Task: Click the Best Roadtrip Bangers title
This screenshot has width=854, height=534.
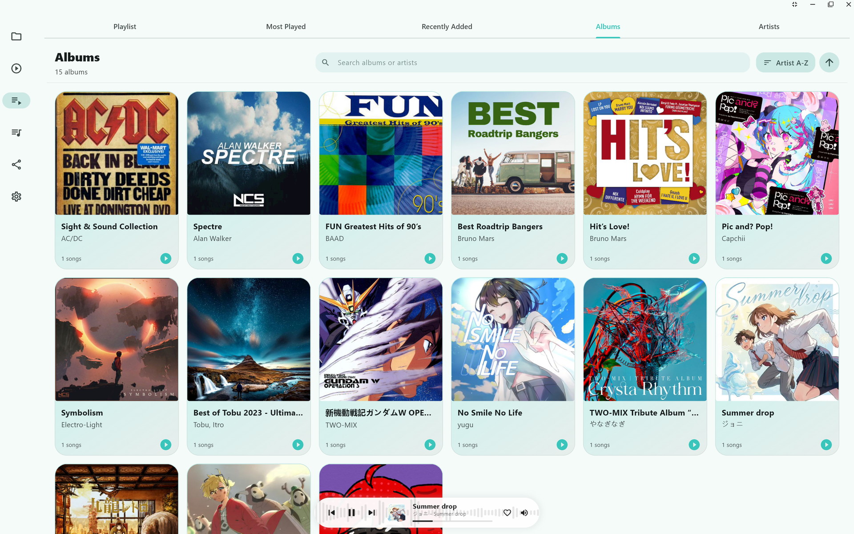Action: click(x=500, y=227)
